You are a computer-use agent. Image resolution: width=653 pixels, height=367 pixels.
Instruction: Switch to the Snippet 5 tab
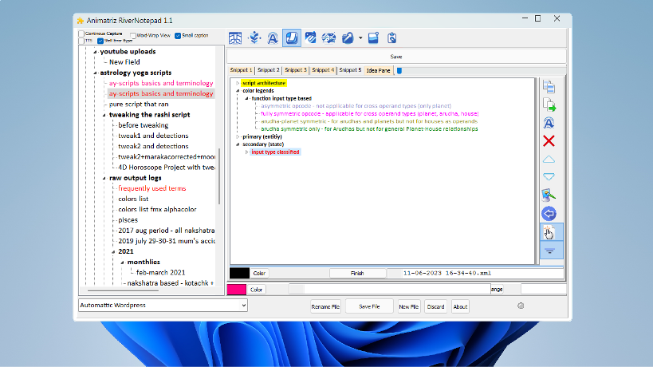[x=350, y=70]
